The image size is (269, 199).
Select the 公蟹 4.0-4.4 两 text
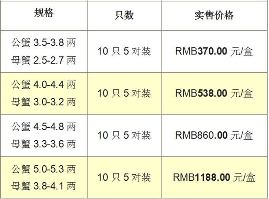(x=44, y=84)
